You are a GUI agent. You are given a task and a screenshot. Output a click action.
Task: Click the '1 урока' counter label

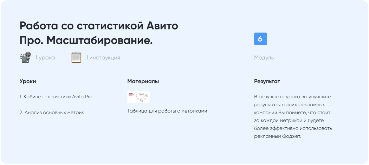[45, 58]
